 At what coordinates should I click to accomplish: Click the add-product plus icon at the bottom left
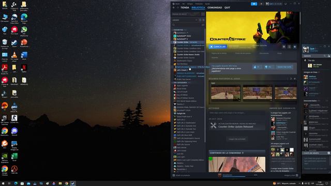point(174,176)
